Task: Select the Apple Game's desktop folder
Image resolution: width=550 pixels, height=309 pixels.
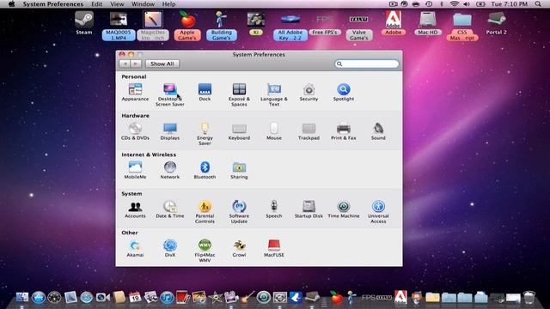Action: click(x=187, y=26)
